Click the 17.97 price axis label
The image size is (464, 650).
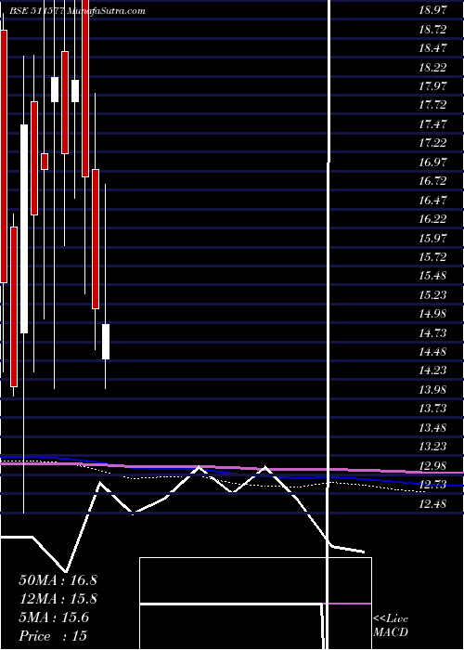[x=432, y=85]
